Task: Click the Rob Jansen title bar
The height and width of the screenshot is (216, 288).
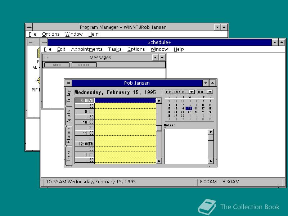Action: [137, 83]
